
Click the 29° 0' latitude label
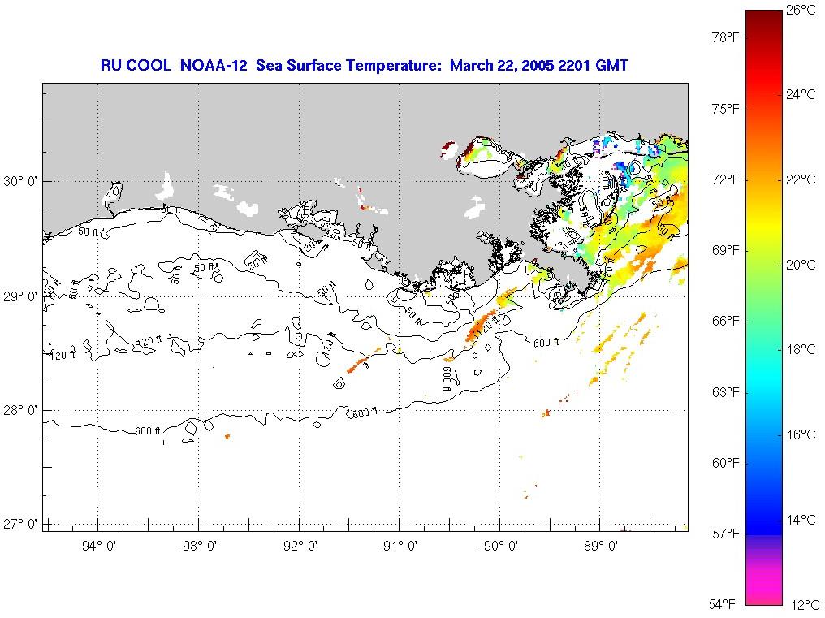(20, 297)
